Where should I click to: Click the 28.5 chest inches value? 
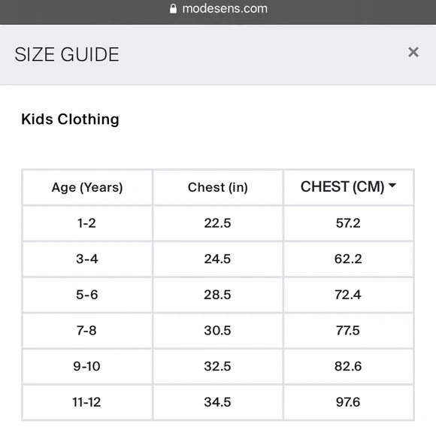click(217, 295)
